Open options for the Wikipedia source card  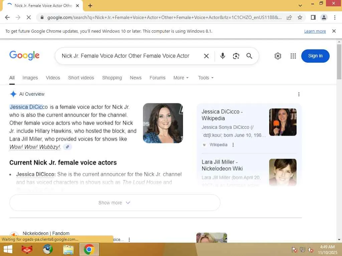click(x=233, y=145)
